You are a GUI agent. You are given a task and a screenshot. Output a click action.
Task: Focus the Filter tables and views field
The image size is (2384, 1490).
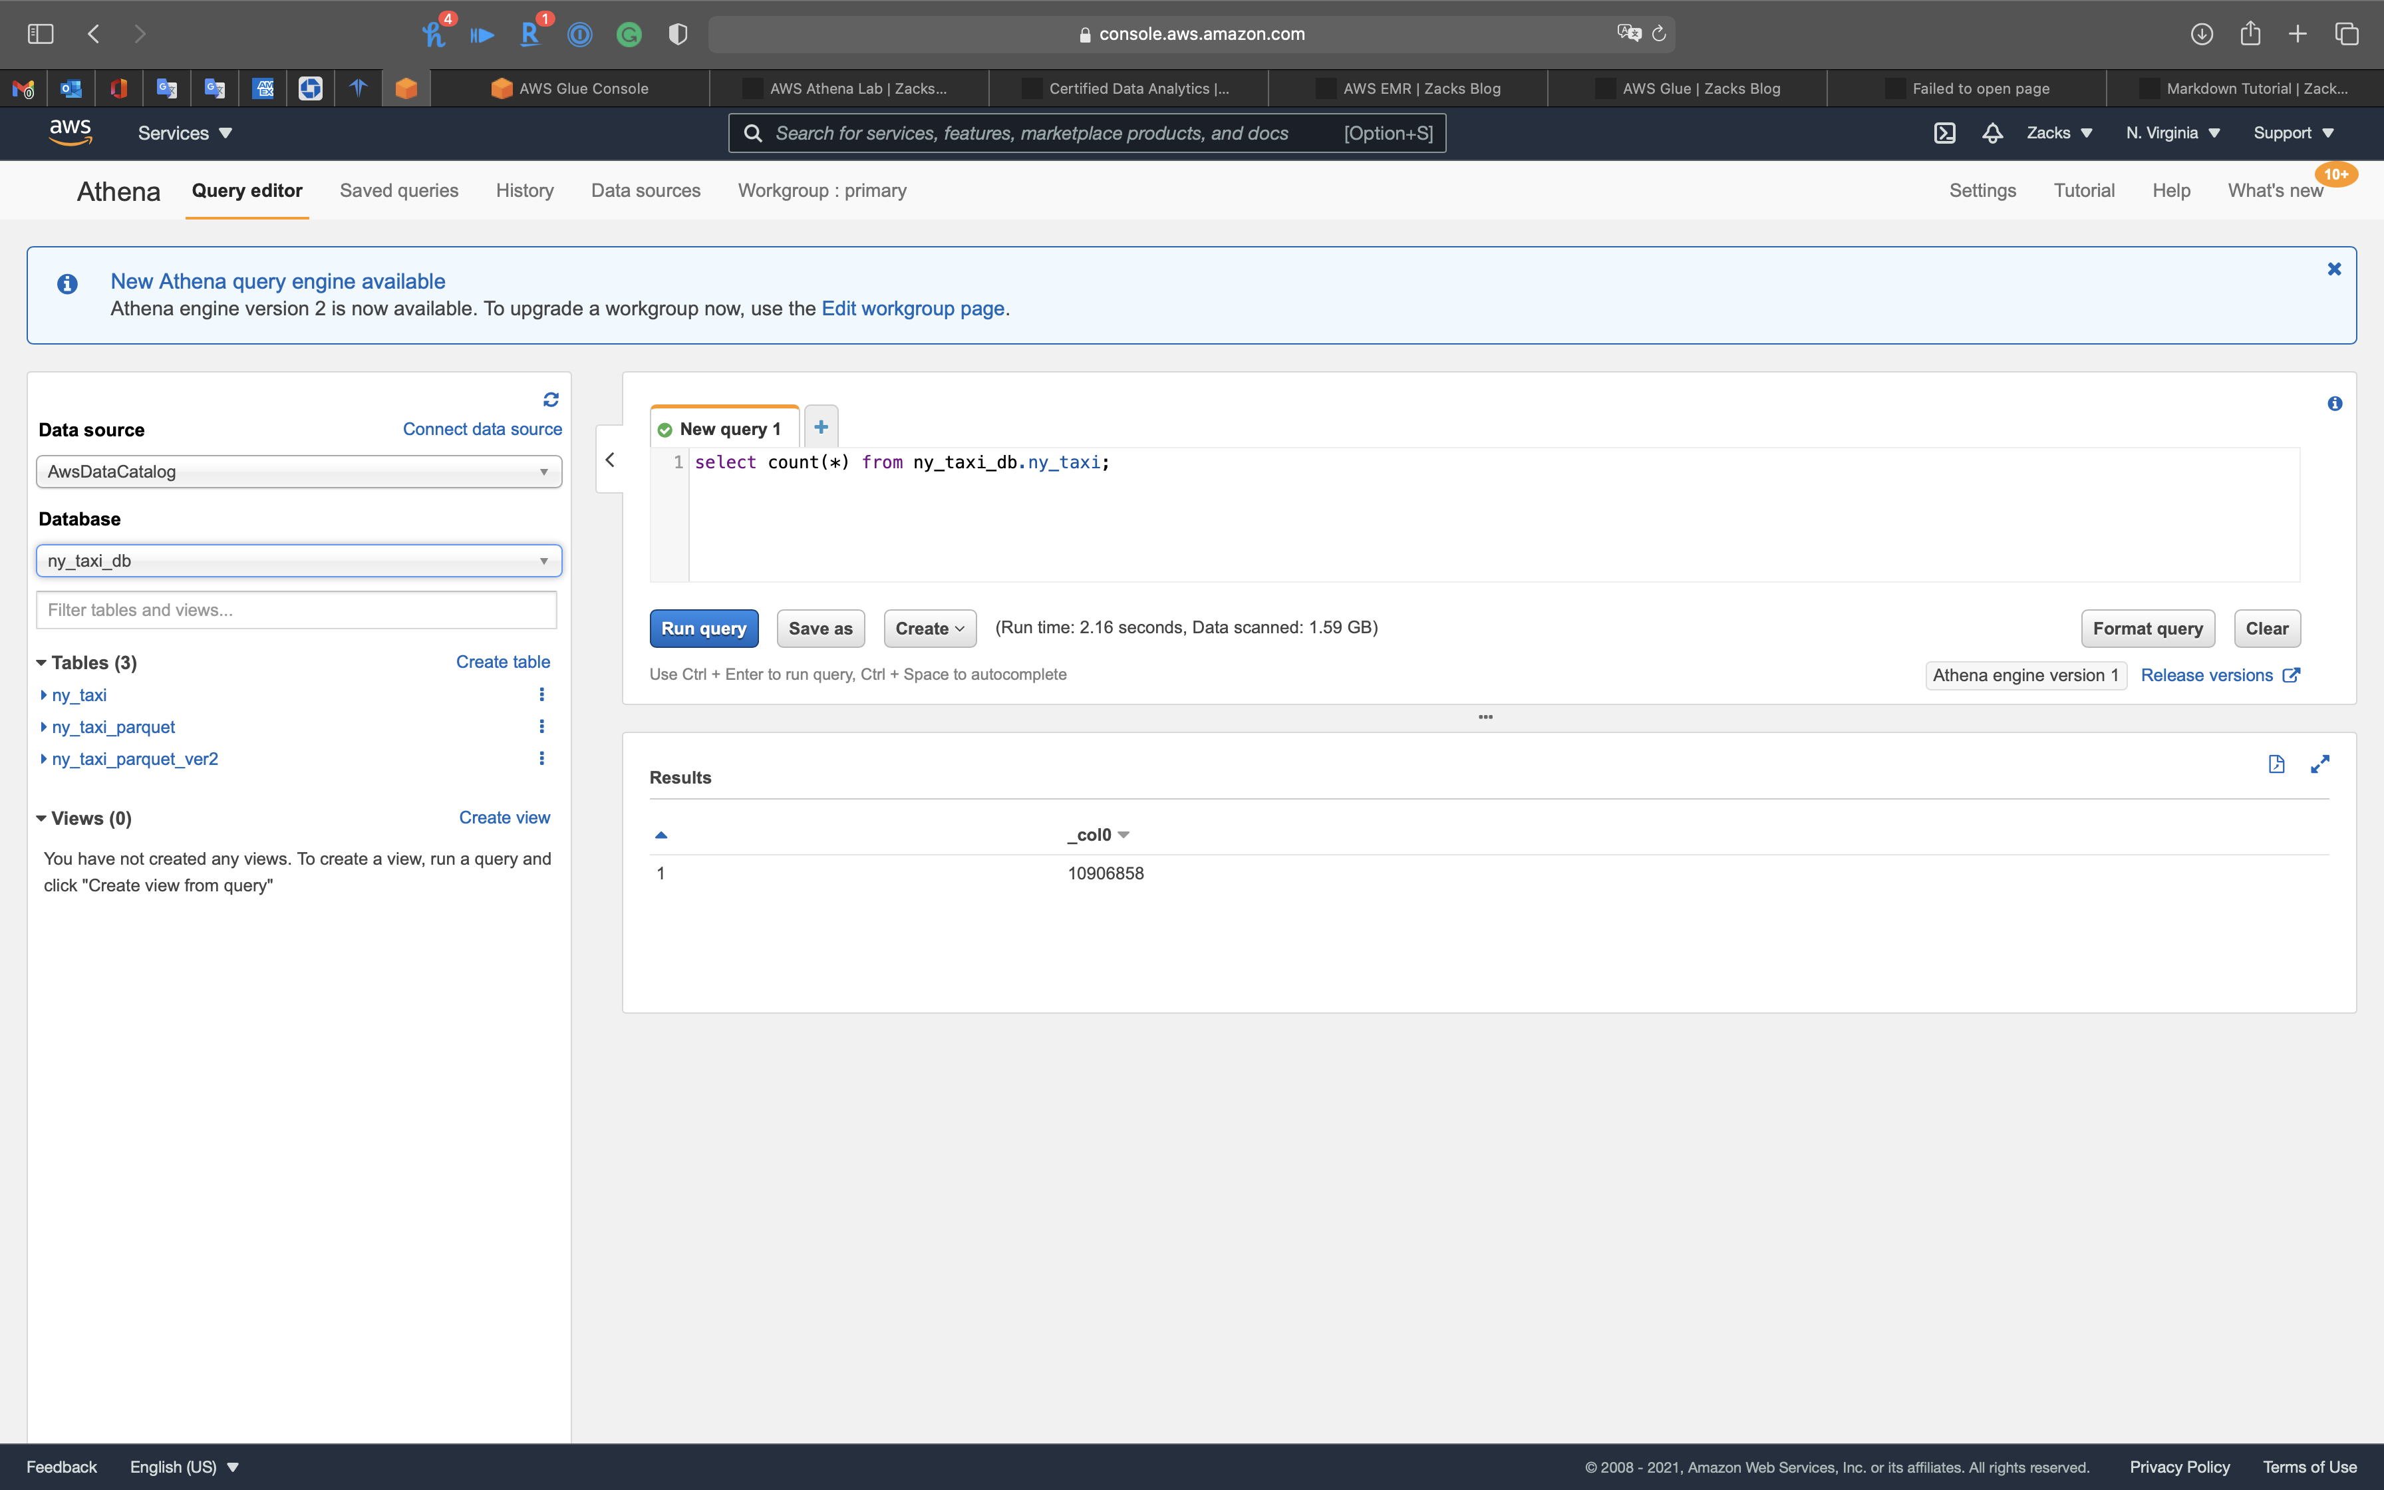[x=297, y=610]
